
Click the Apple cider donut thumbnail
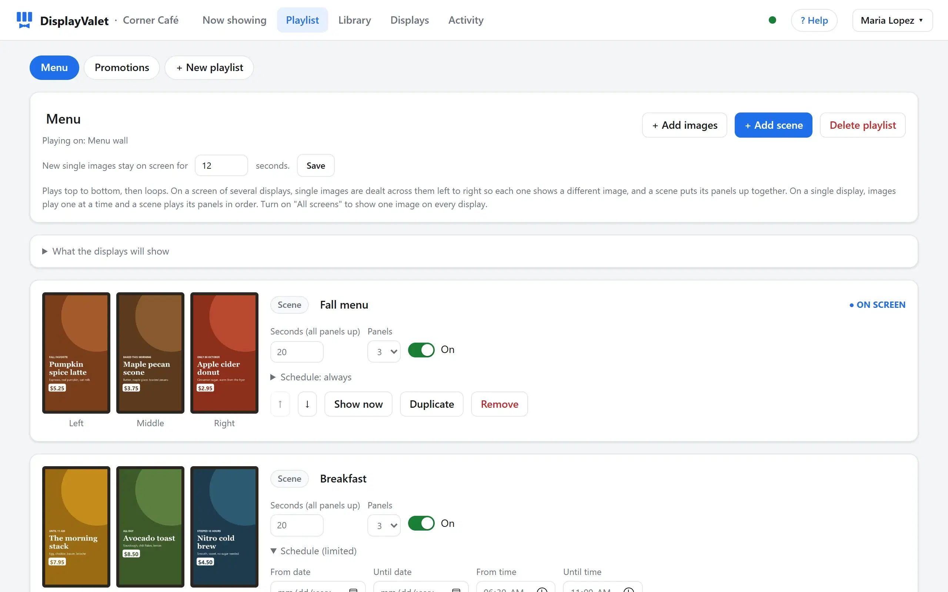pos(224,353)
